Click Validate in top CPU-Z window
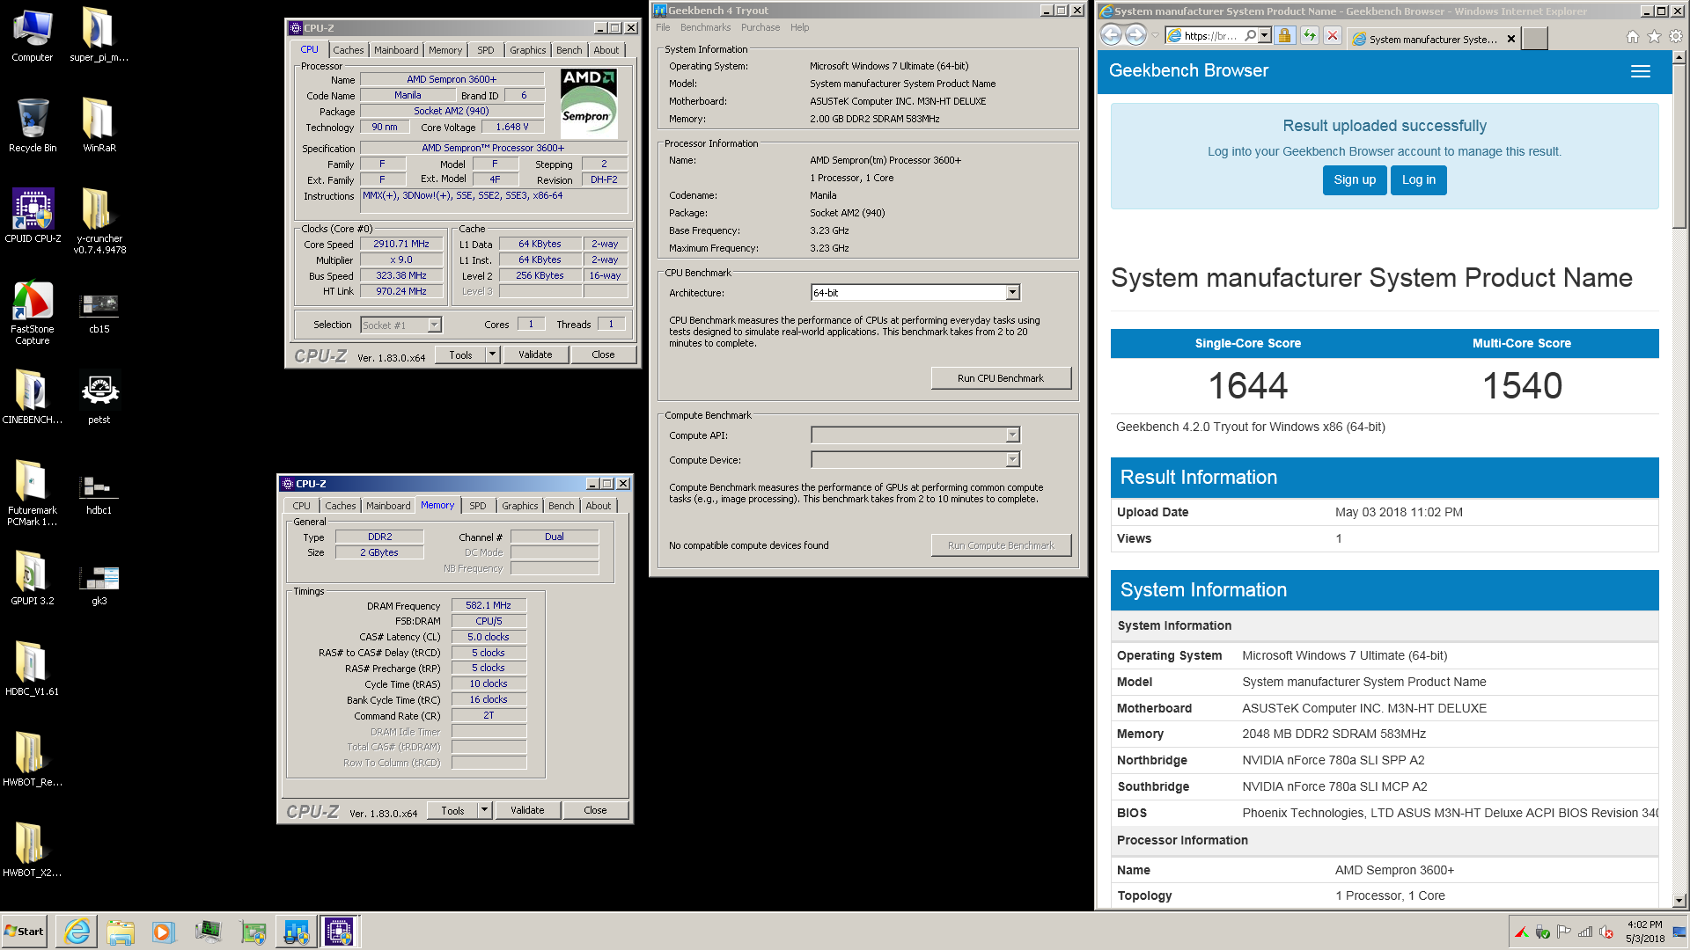The height and width of the screenshot is (950, 1690). 535,354
